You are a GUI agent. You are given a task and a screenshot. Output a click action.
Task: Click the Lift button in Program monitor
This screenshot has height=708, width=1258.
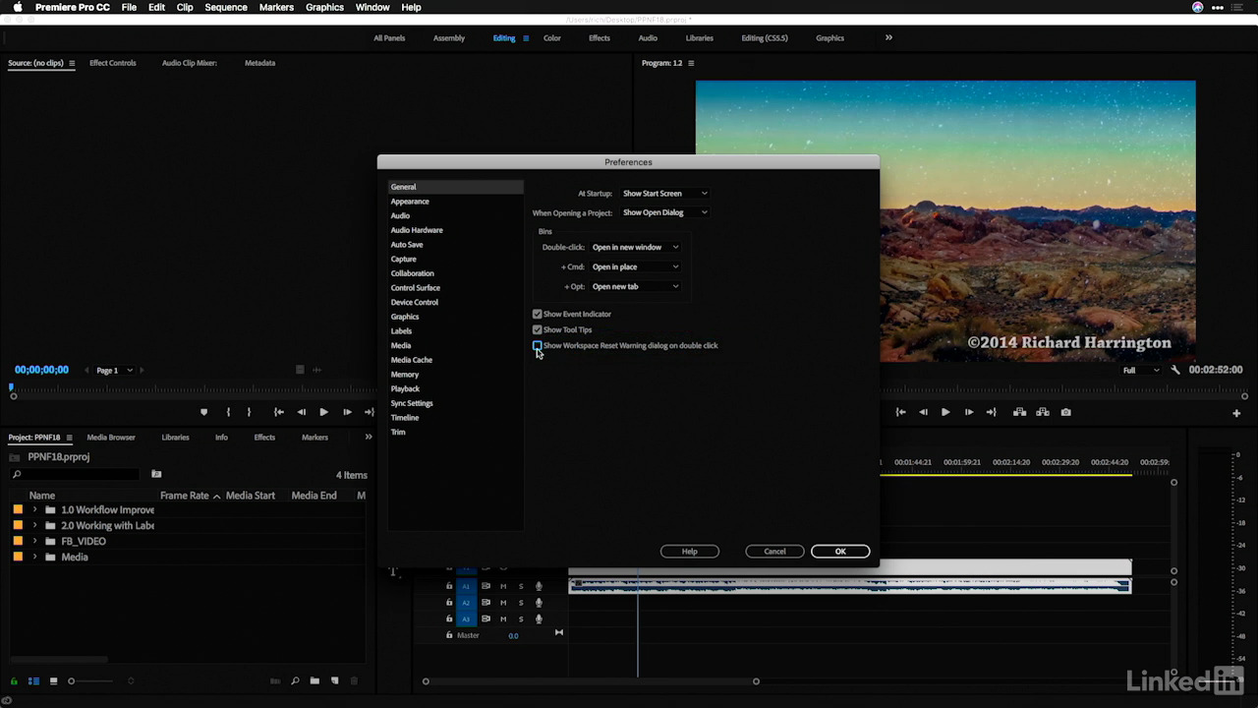pos(1020,412)
